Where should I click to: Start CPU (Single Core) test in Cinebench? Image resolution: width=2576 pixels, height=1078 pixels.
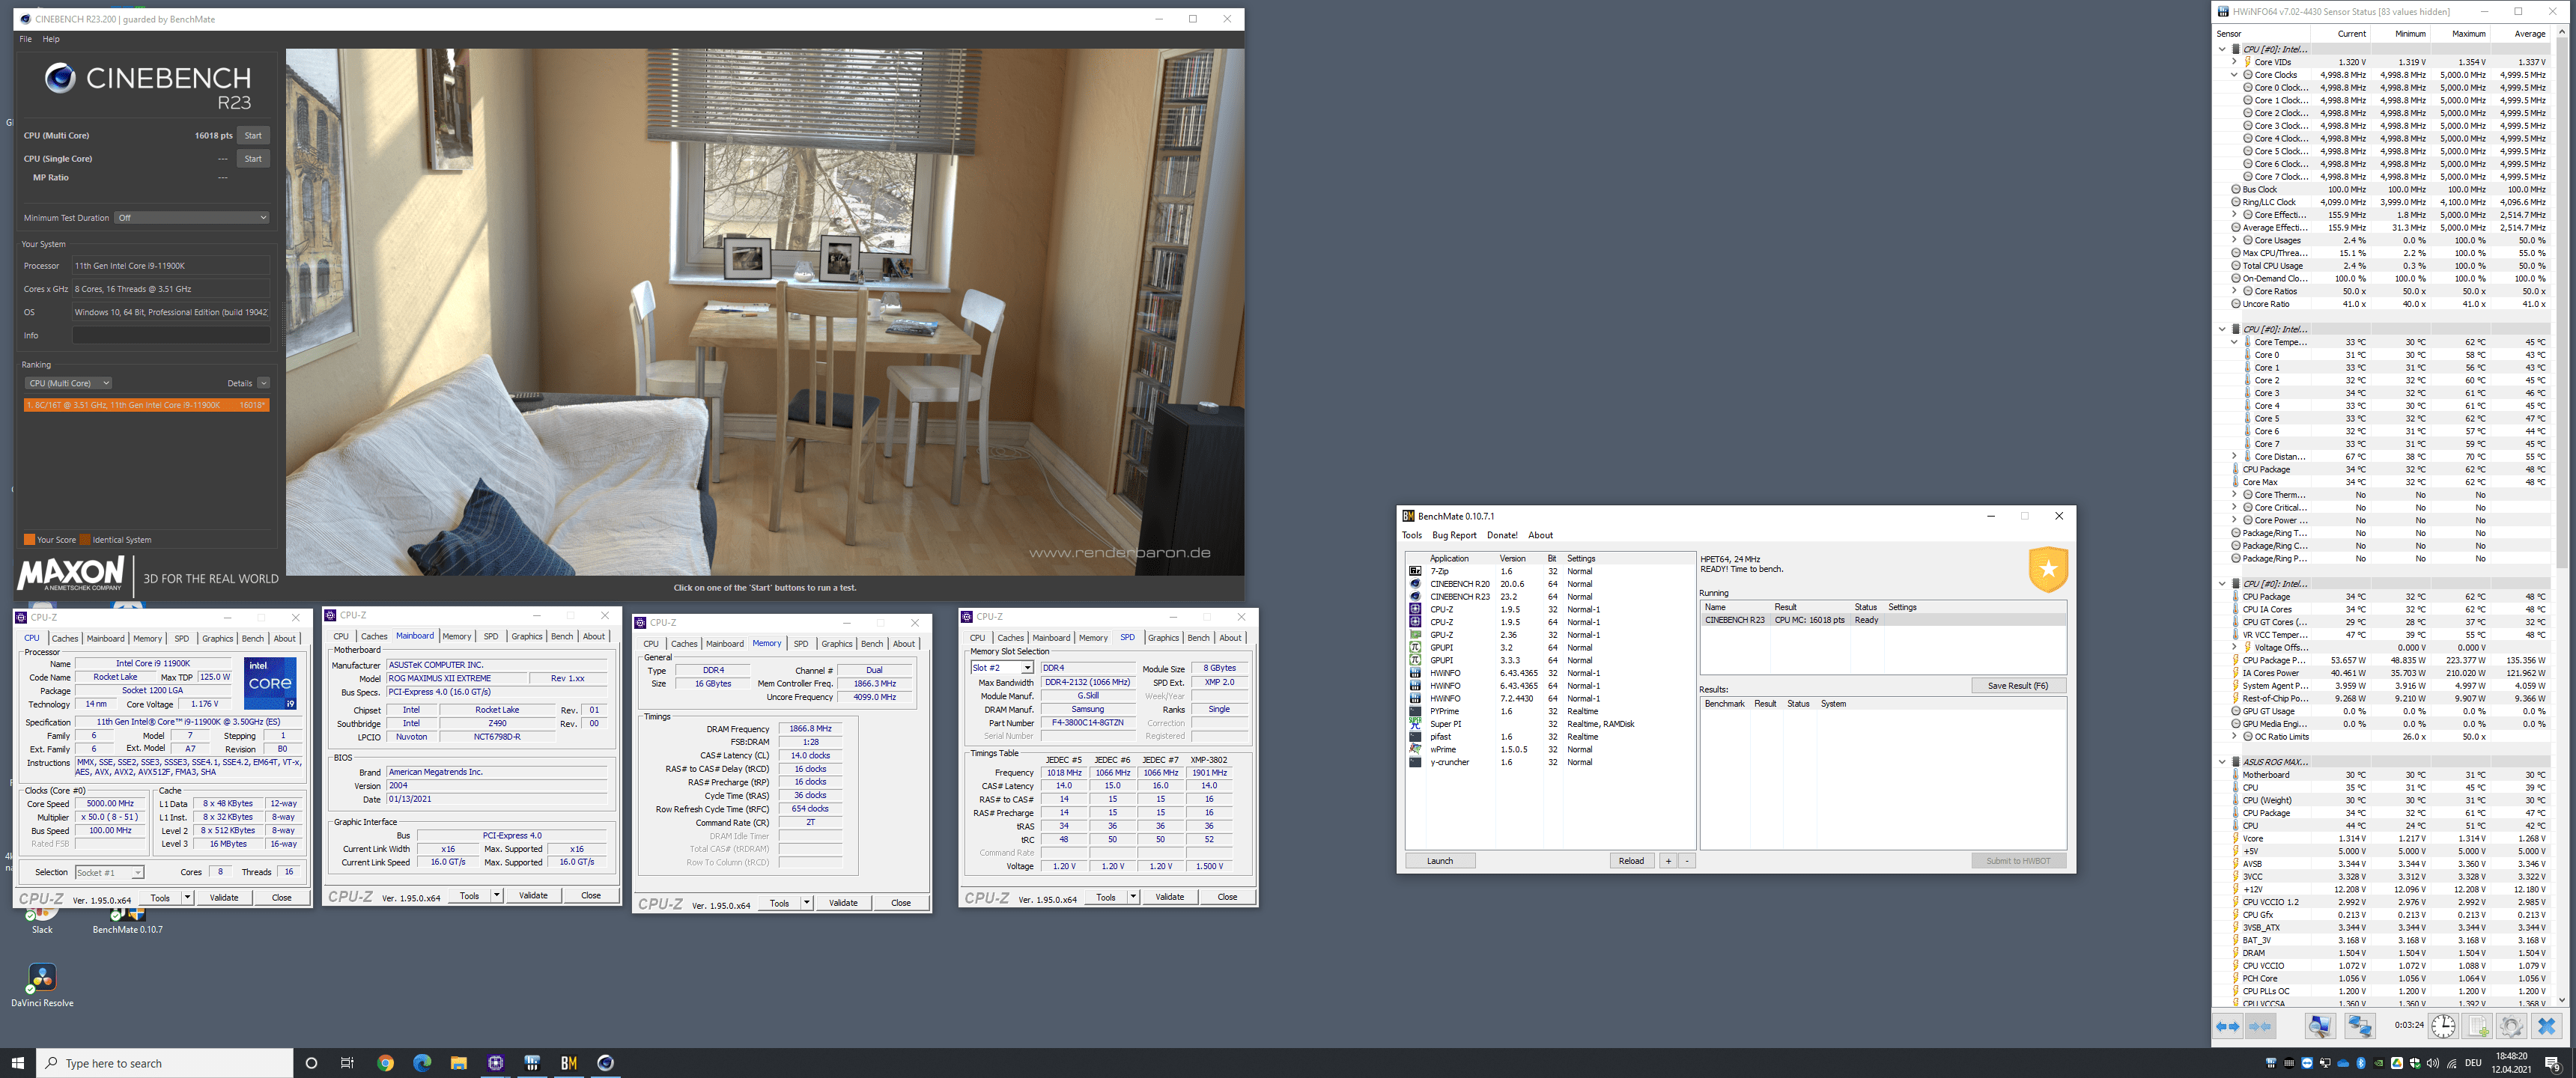point(253,158)
